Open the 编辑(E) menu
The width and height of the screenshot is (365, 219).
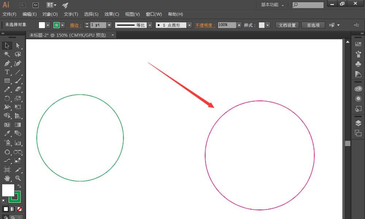pos(29,14)
